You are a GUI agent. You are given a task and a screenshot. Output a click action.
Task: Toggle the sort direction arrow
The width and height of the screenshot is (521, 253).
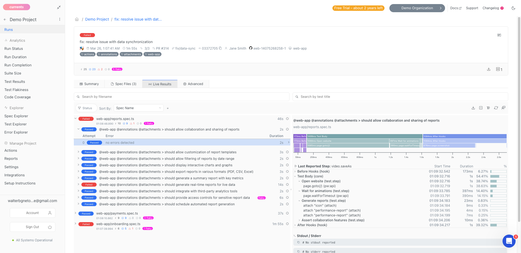[x=168, y=108]
